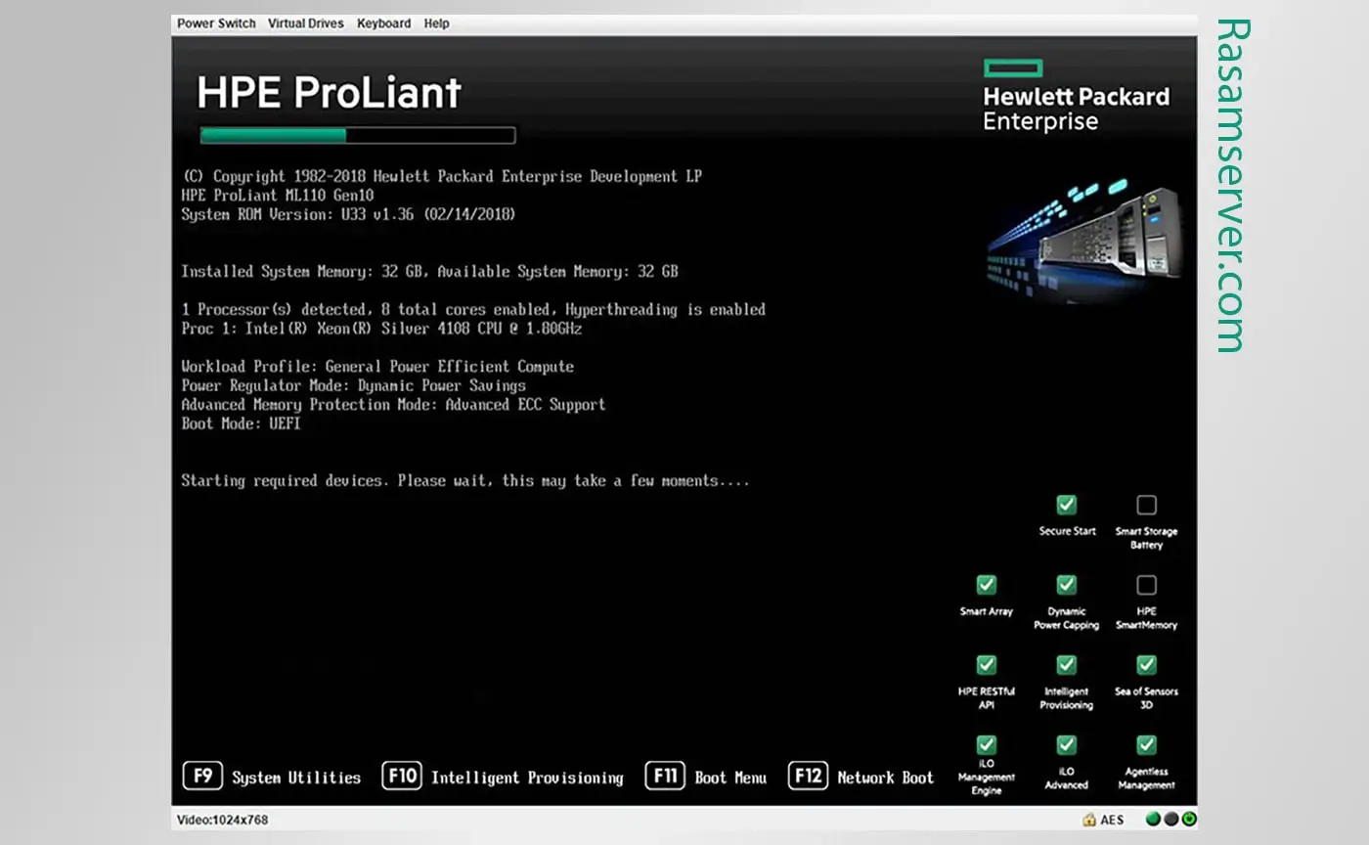Click the iLO Advanced checkbox

[1066, 745]
